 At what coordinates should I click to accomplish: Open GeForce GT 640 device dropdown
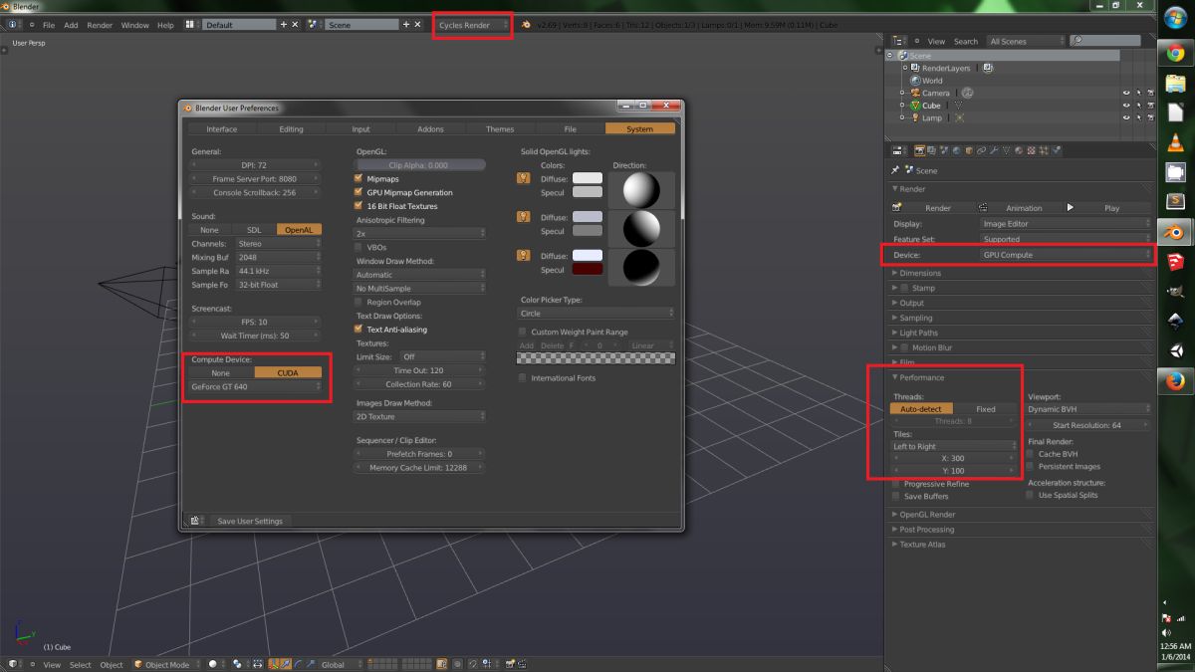pos(256,386)
